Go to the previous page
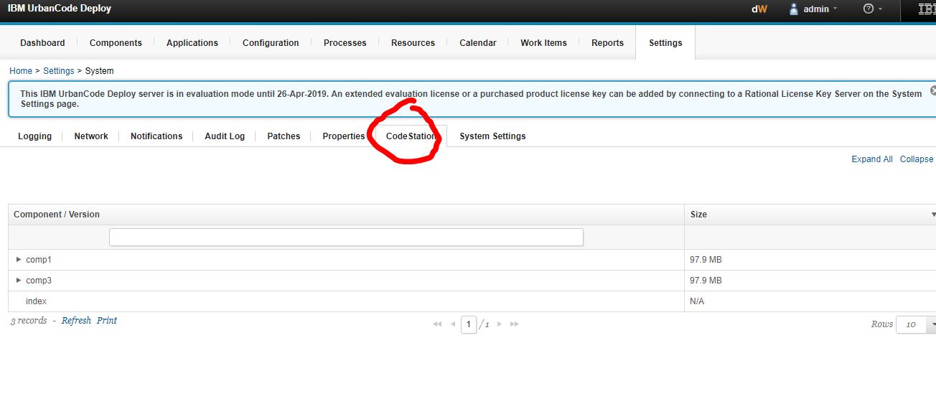 click(453, 324)
